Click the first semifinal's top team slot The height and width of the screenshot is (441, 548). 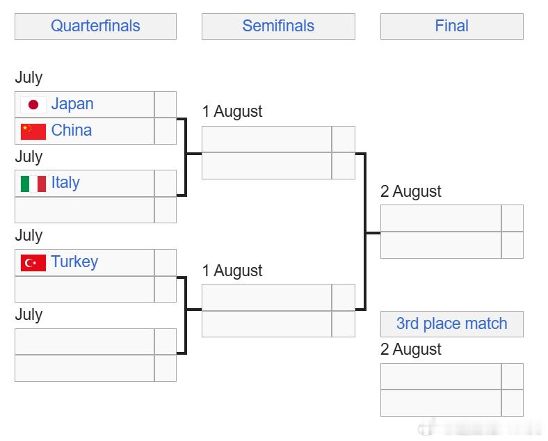click(266, 139)
